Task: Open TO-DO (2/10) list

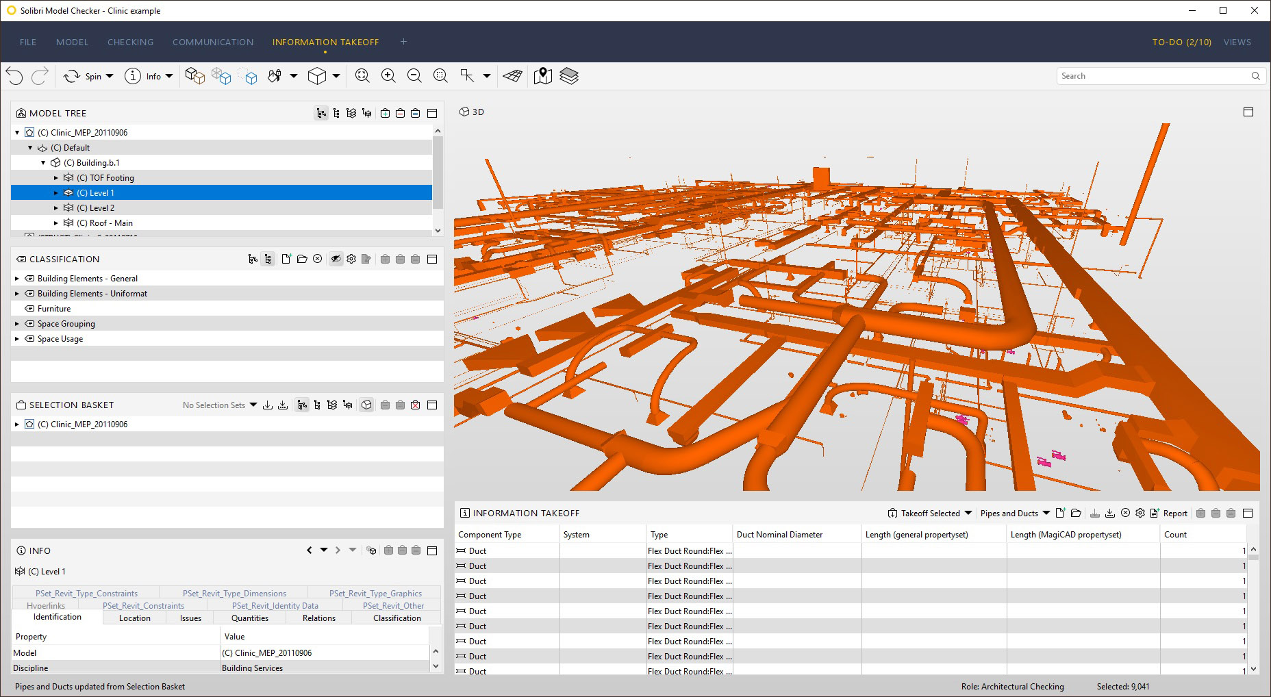Action: point(1181,42)
